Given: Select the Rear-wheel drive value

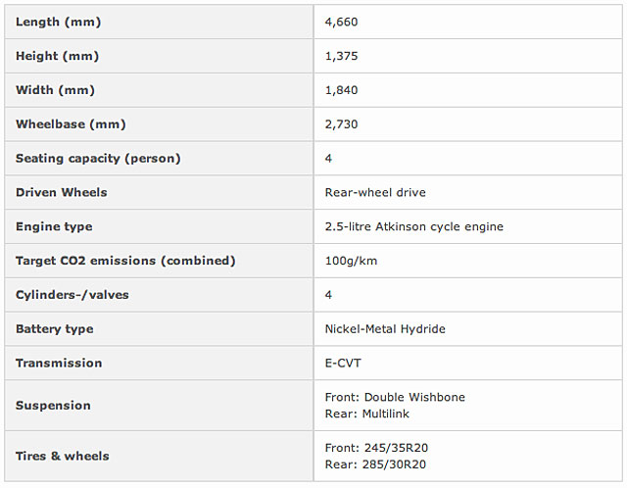Looking at the screenshot, I should pyautogui.click(x=375, y=192).
